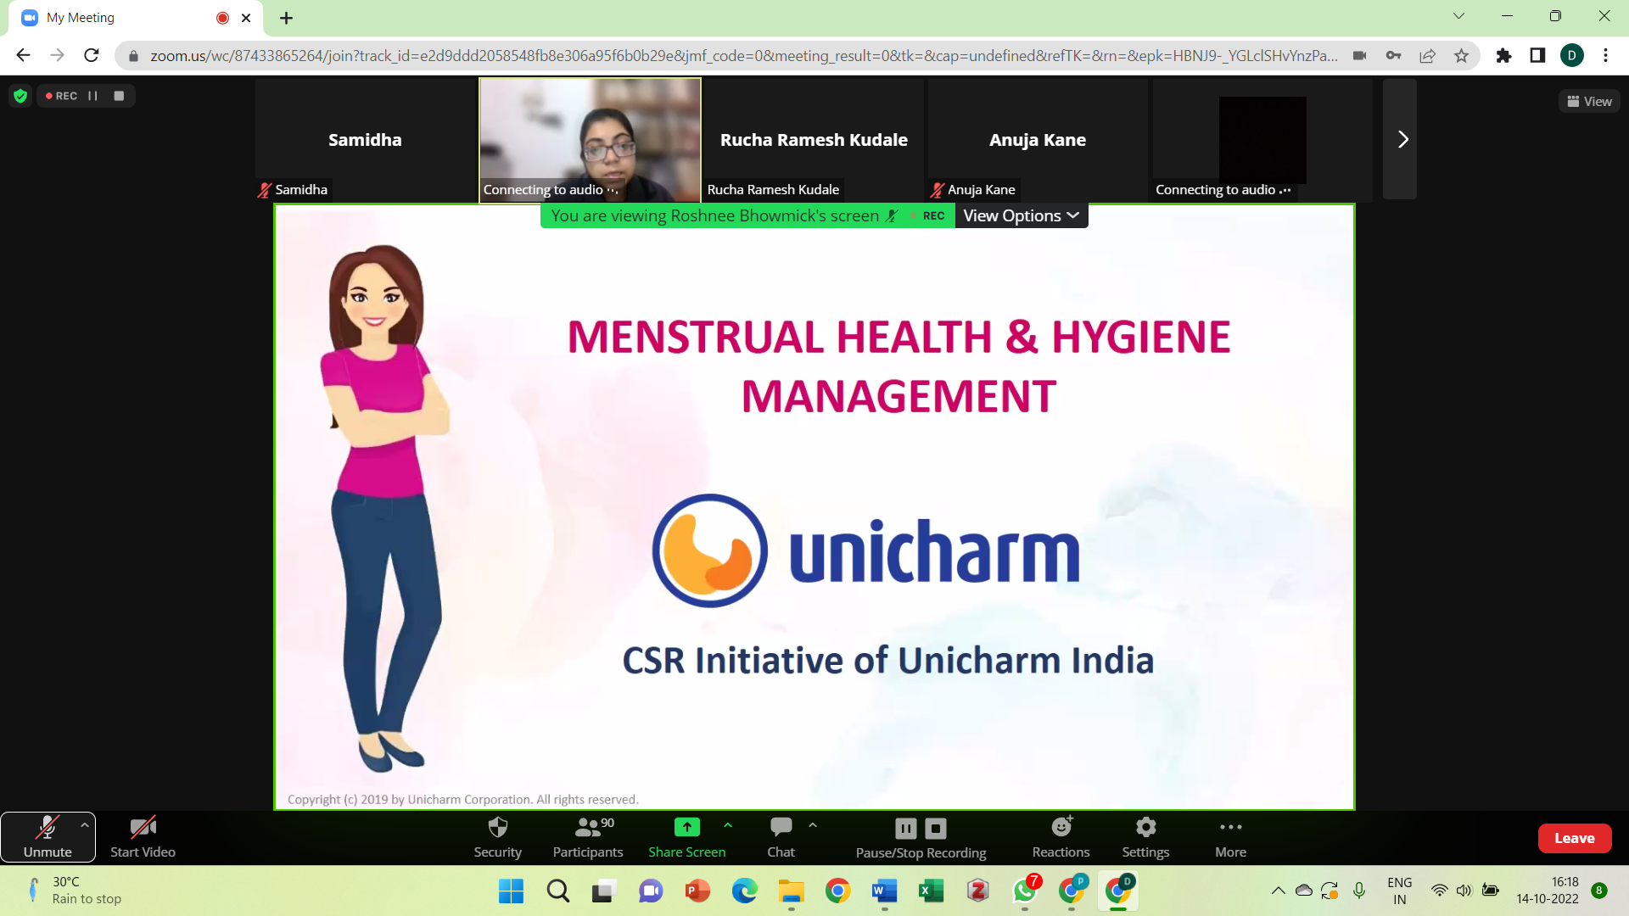Image resolution: width=1629 pixels, height=916 pixels.
Task: Open Excel from the taskbar
Action: coord(931,891)
